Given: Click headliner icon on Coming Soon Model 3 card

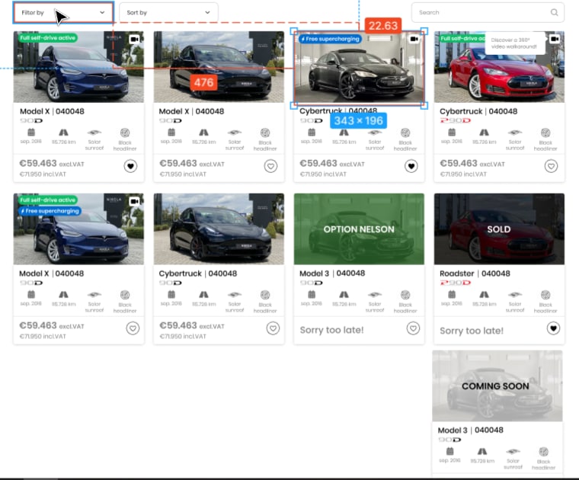Looking at the screenshot, I should pos(543,452).
